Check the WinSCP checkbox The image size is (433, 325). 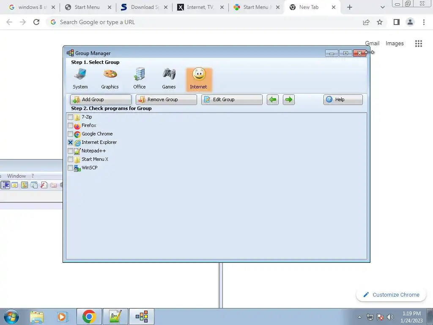pyautogui.click(x=71, y=168)
